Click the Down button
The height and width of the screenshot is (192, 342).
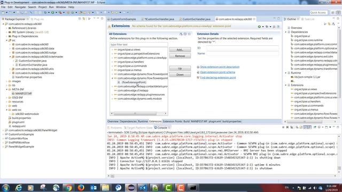(x=180, y=75)
